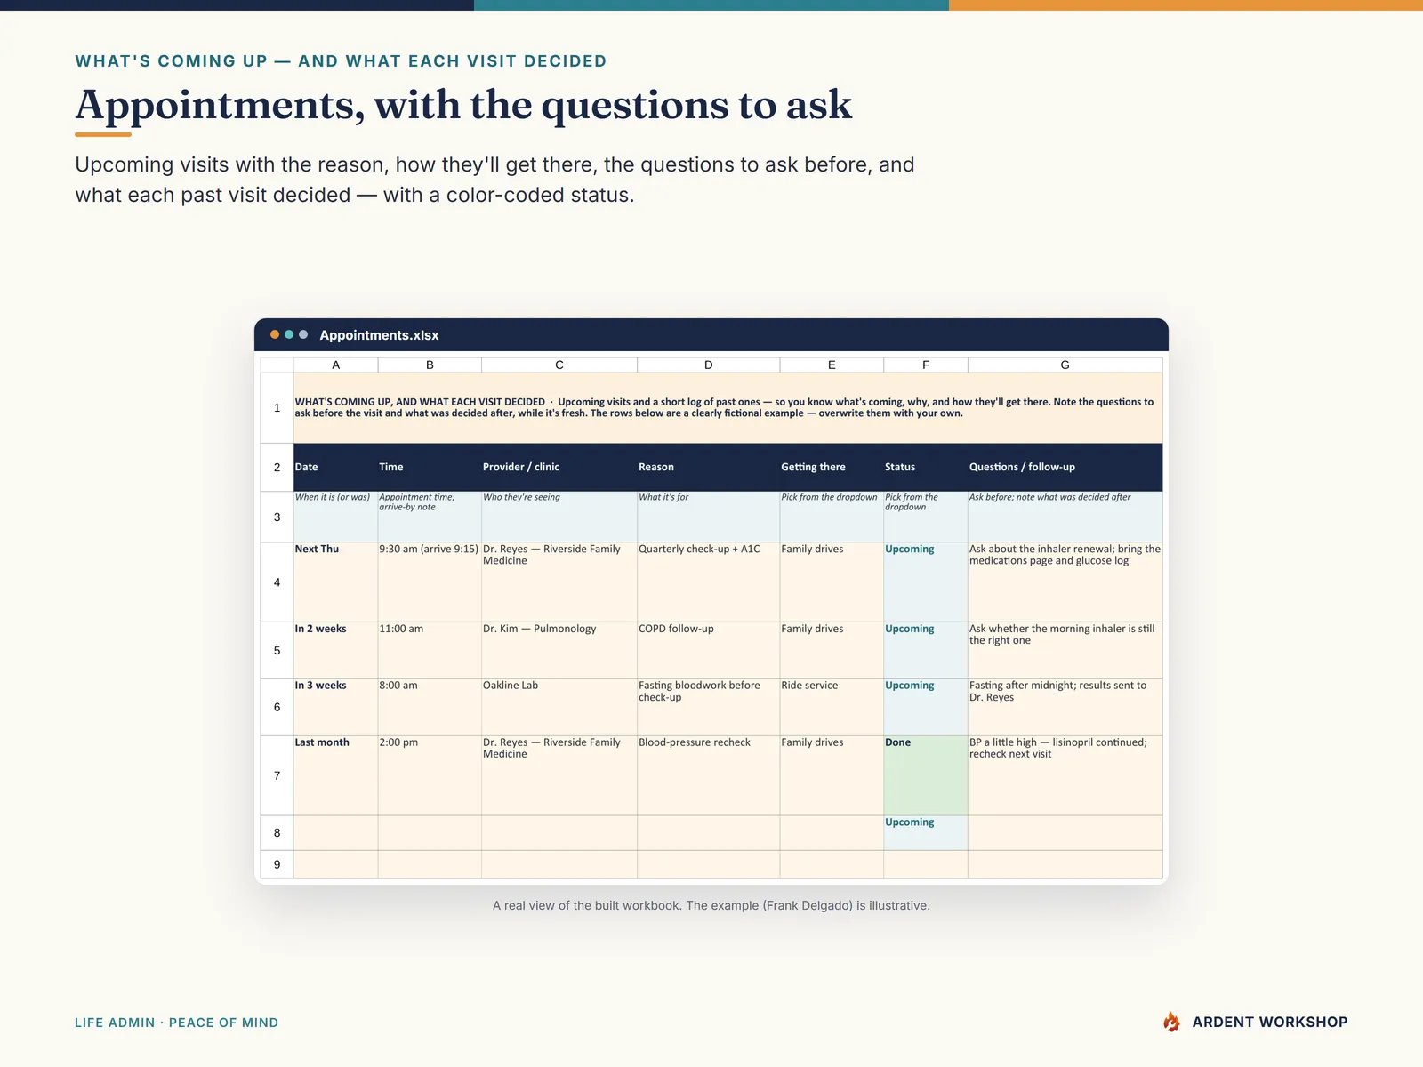Click the Fasting after midnight note cell

point(1065,707)
